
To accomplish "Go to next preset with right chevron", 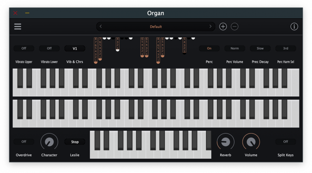I will click(x=210, y=26).
